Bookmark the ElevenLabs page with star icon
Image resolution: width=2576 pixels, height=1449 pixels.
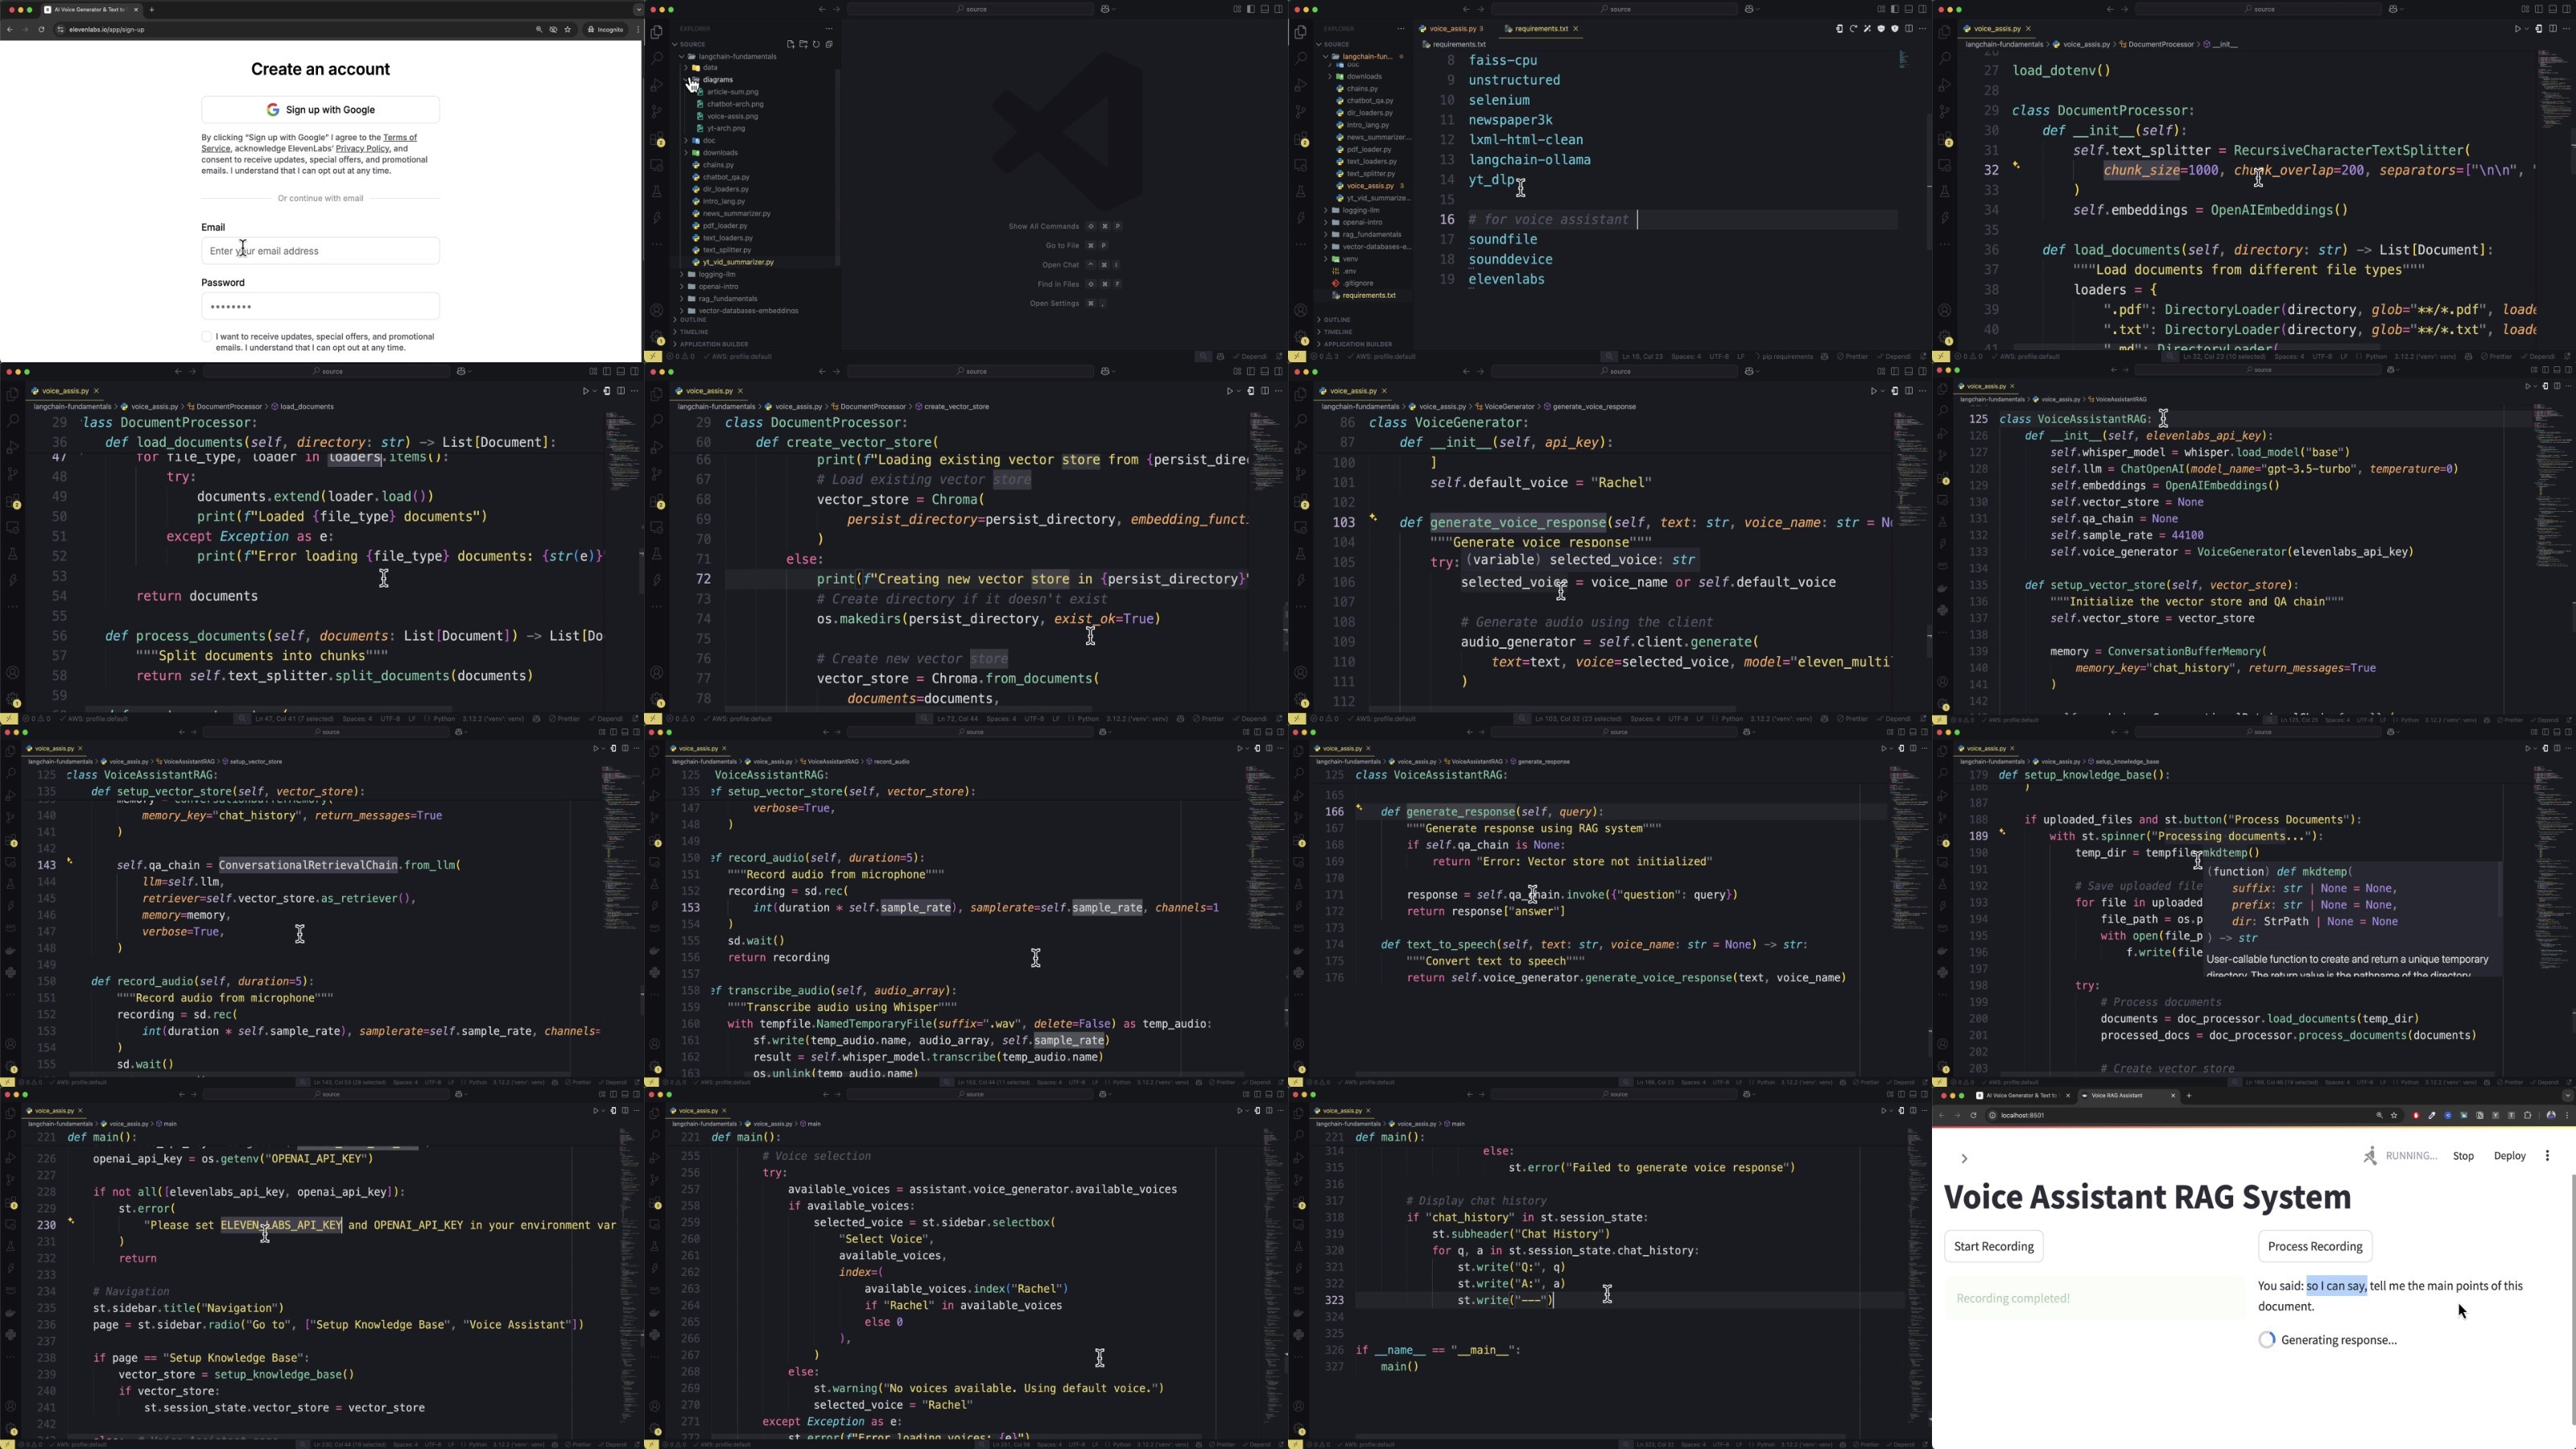(567, 29)
